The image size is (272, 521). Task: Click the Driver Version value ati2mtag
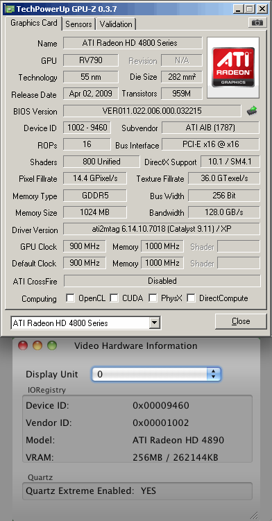(161, 229)
